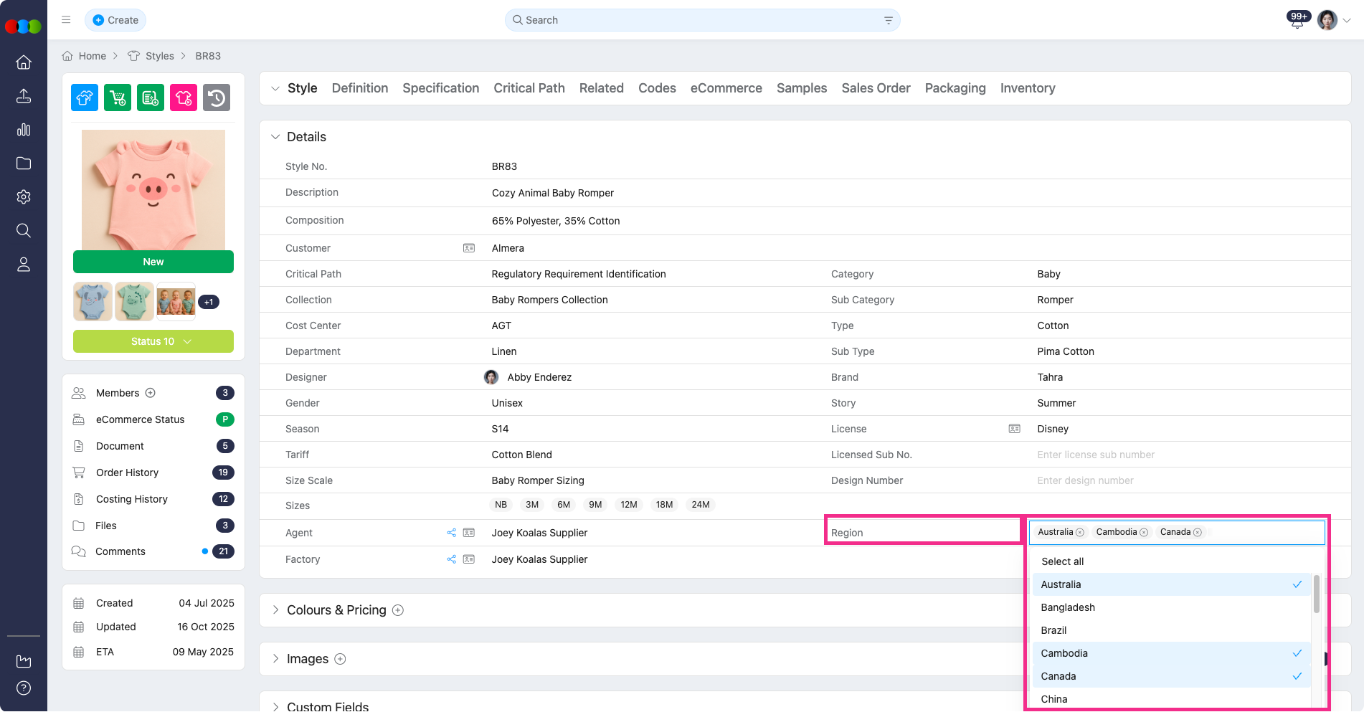Open notifications bell with 99+ badge
This screenshot has width=1364, height=712.
[x=1297, y=21]
